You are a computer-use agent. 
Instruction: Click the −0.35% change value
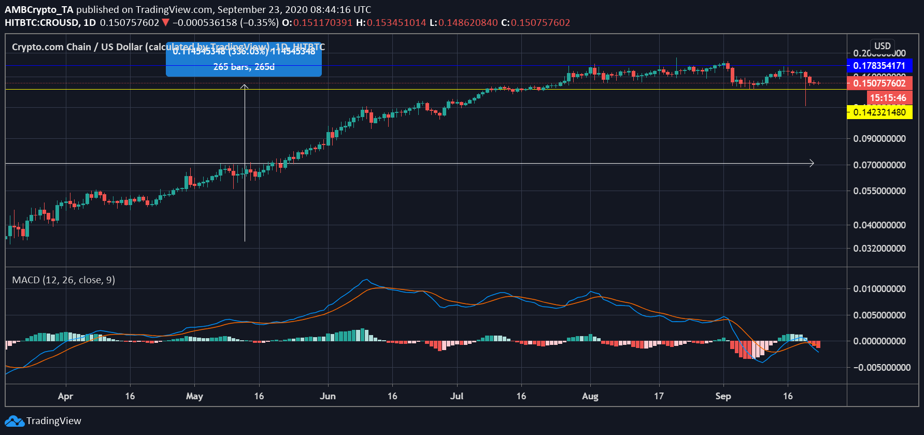259,23
